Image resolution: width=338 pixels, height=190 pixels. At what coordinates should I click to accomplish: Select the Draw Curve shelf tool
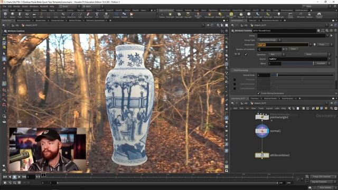[x=72, y=15]
